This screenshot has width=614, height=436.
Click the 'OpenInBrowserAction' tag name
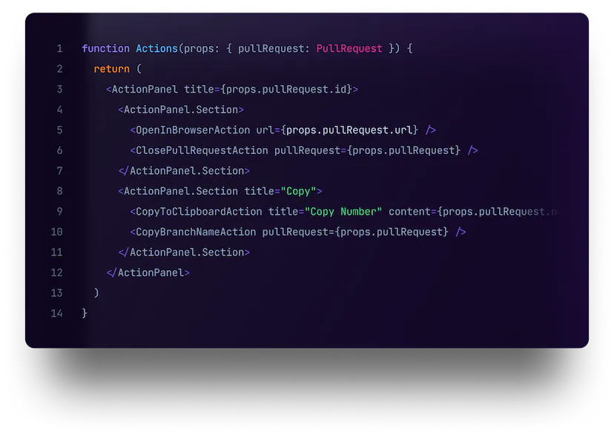[193, 130]
